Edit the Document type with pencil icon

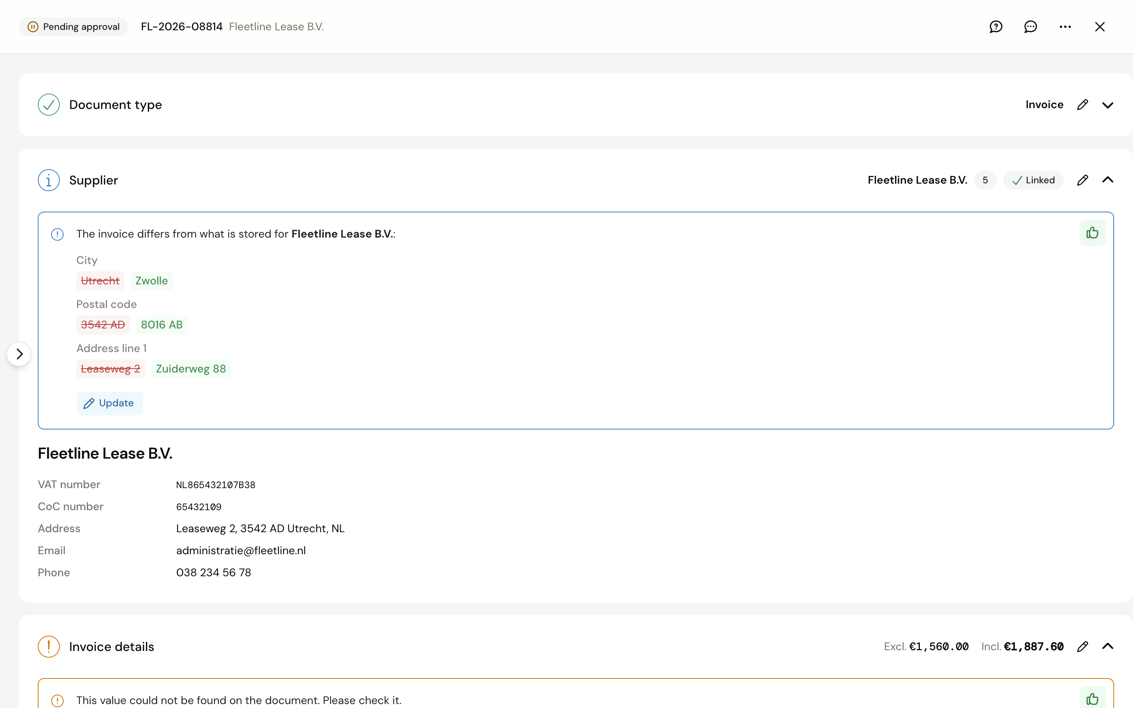click(x=1082, y=104)
